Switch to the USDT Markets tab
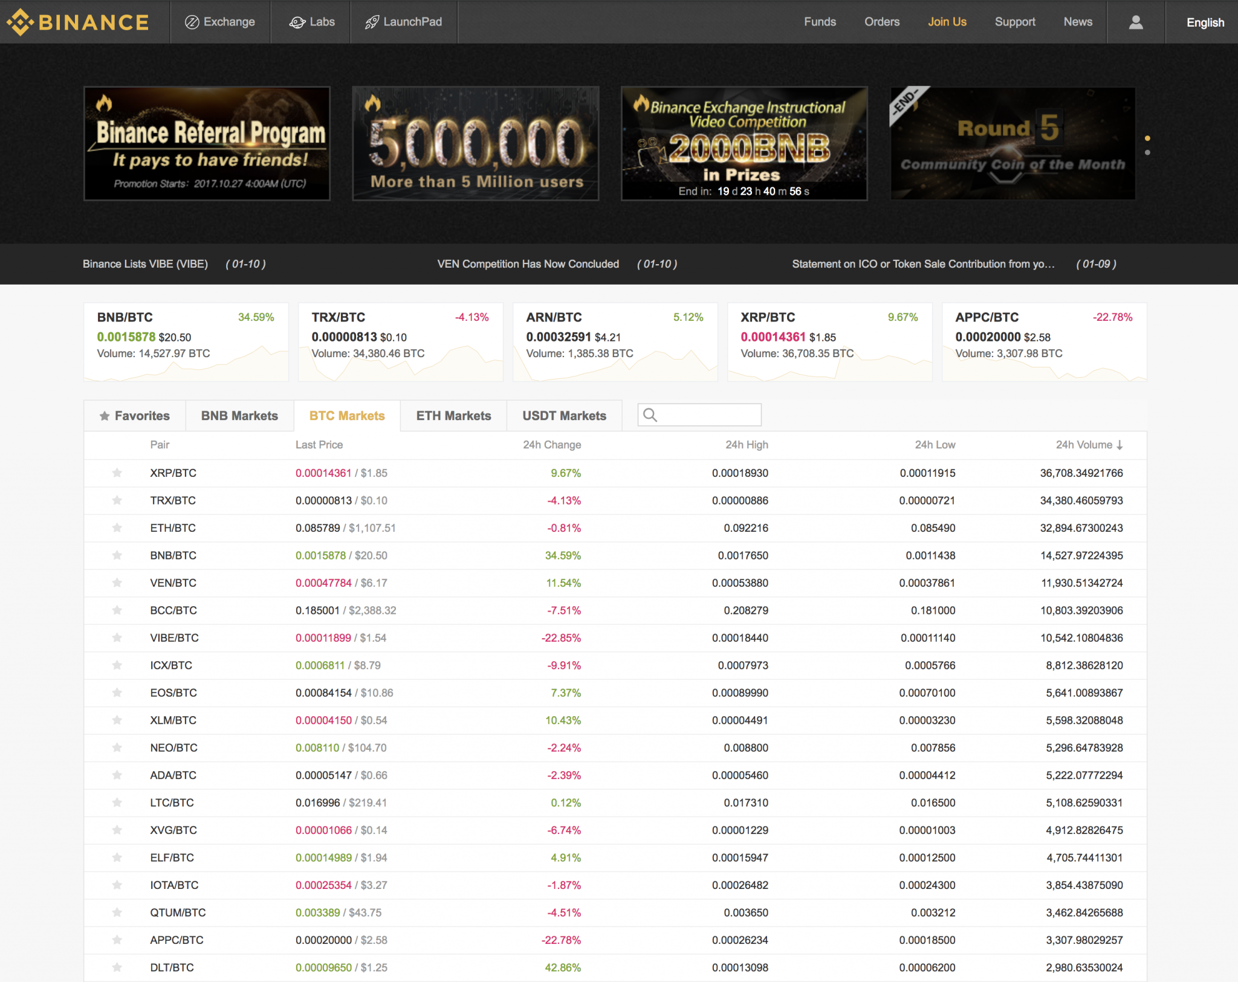The height and width of the screenshot is (982, 1238). tap(564, 416)
